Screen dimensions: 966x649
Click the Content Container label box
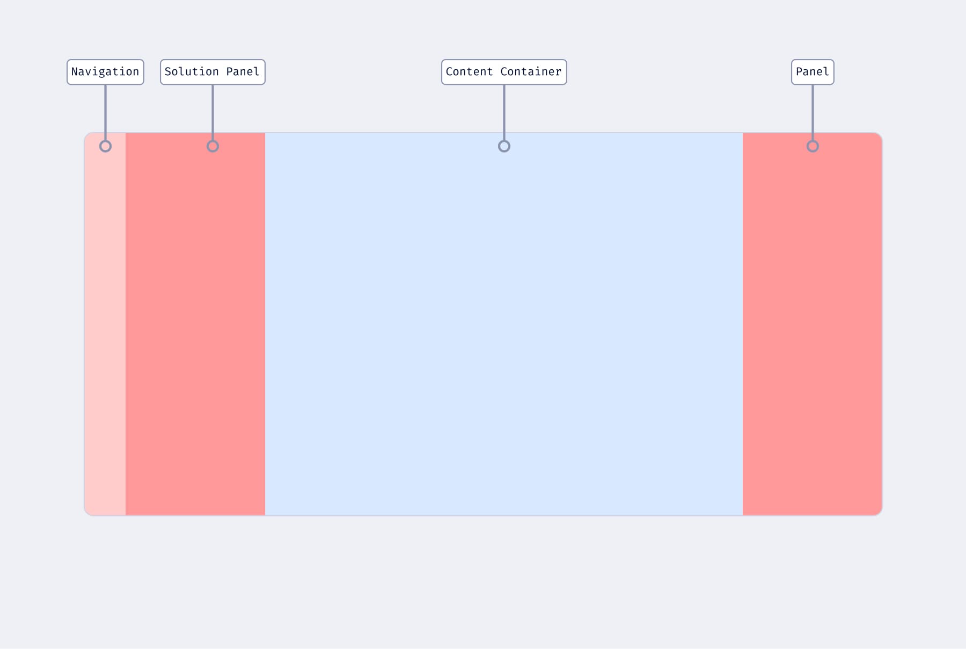point(504,72)
